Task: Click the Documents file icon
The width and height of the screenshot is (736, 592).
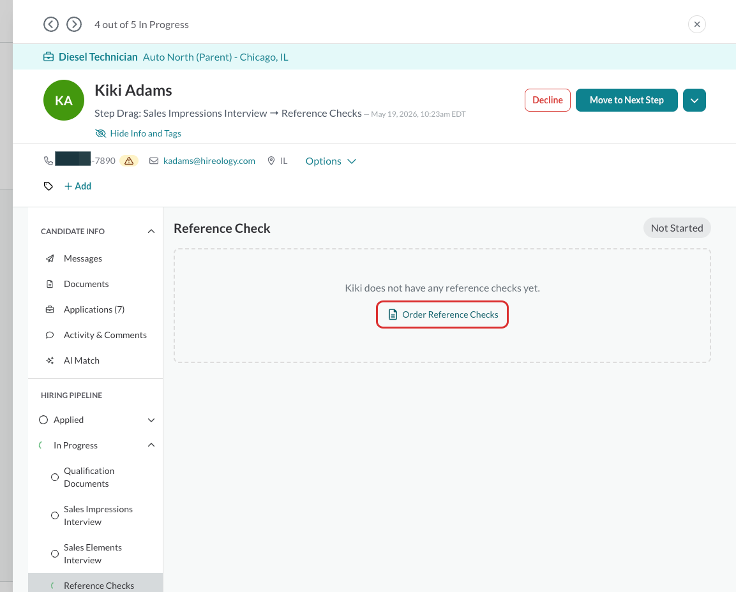Action: tap(50, 284)
